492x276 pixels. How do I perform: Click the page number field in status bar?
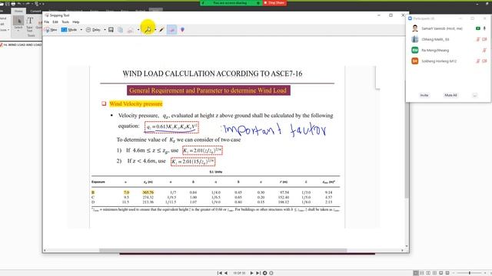point(239,273)
